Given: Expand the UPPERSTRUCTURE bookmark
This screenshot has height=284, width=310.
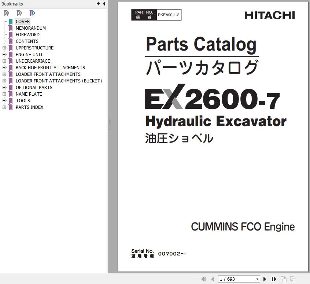Looking at the screenshot, I should click(x=4, y=48).
